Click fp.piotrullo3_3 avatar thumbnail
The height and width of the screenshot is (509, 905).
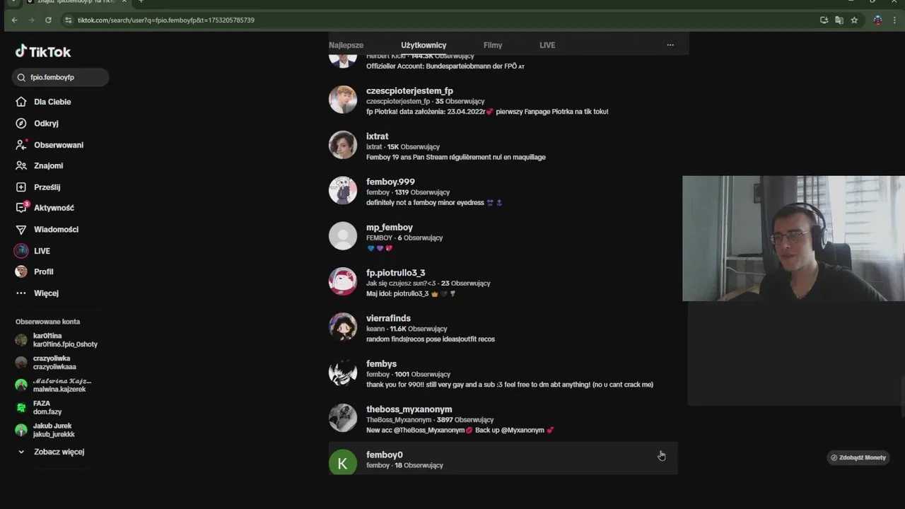tap(343, 281)
